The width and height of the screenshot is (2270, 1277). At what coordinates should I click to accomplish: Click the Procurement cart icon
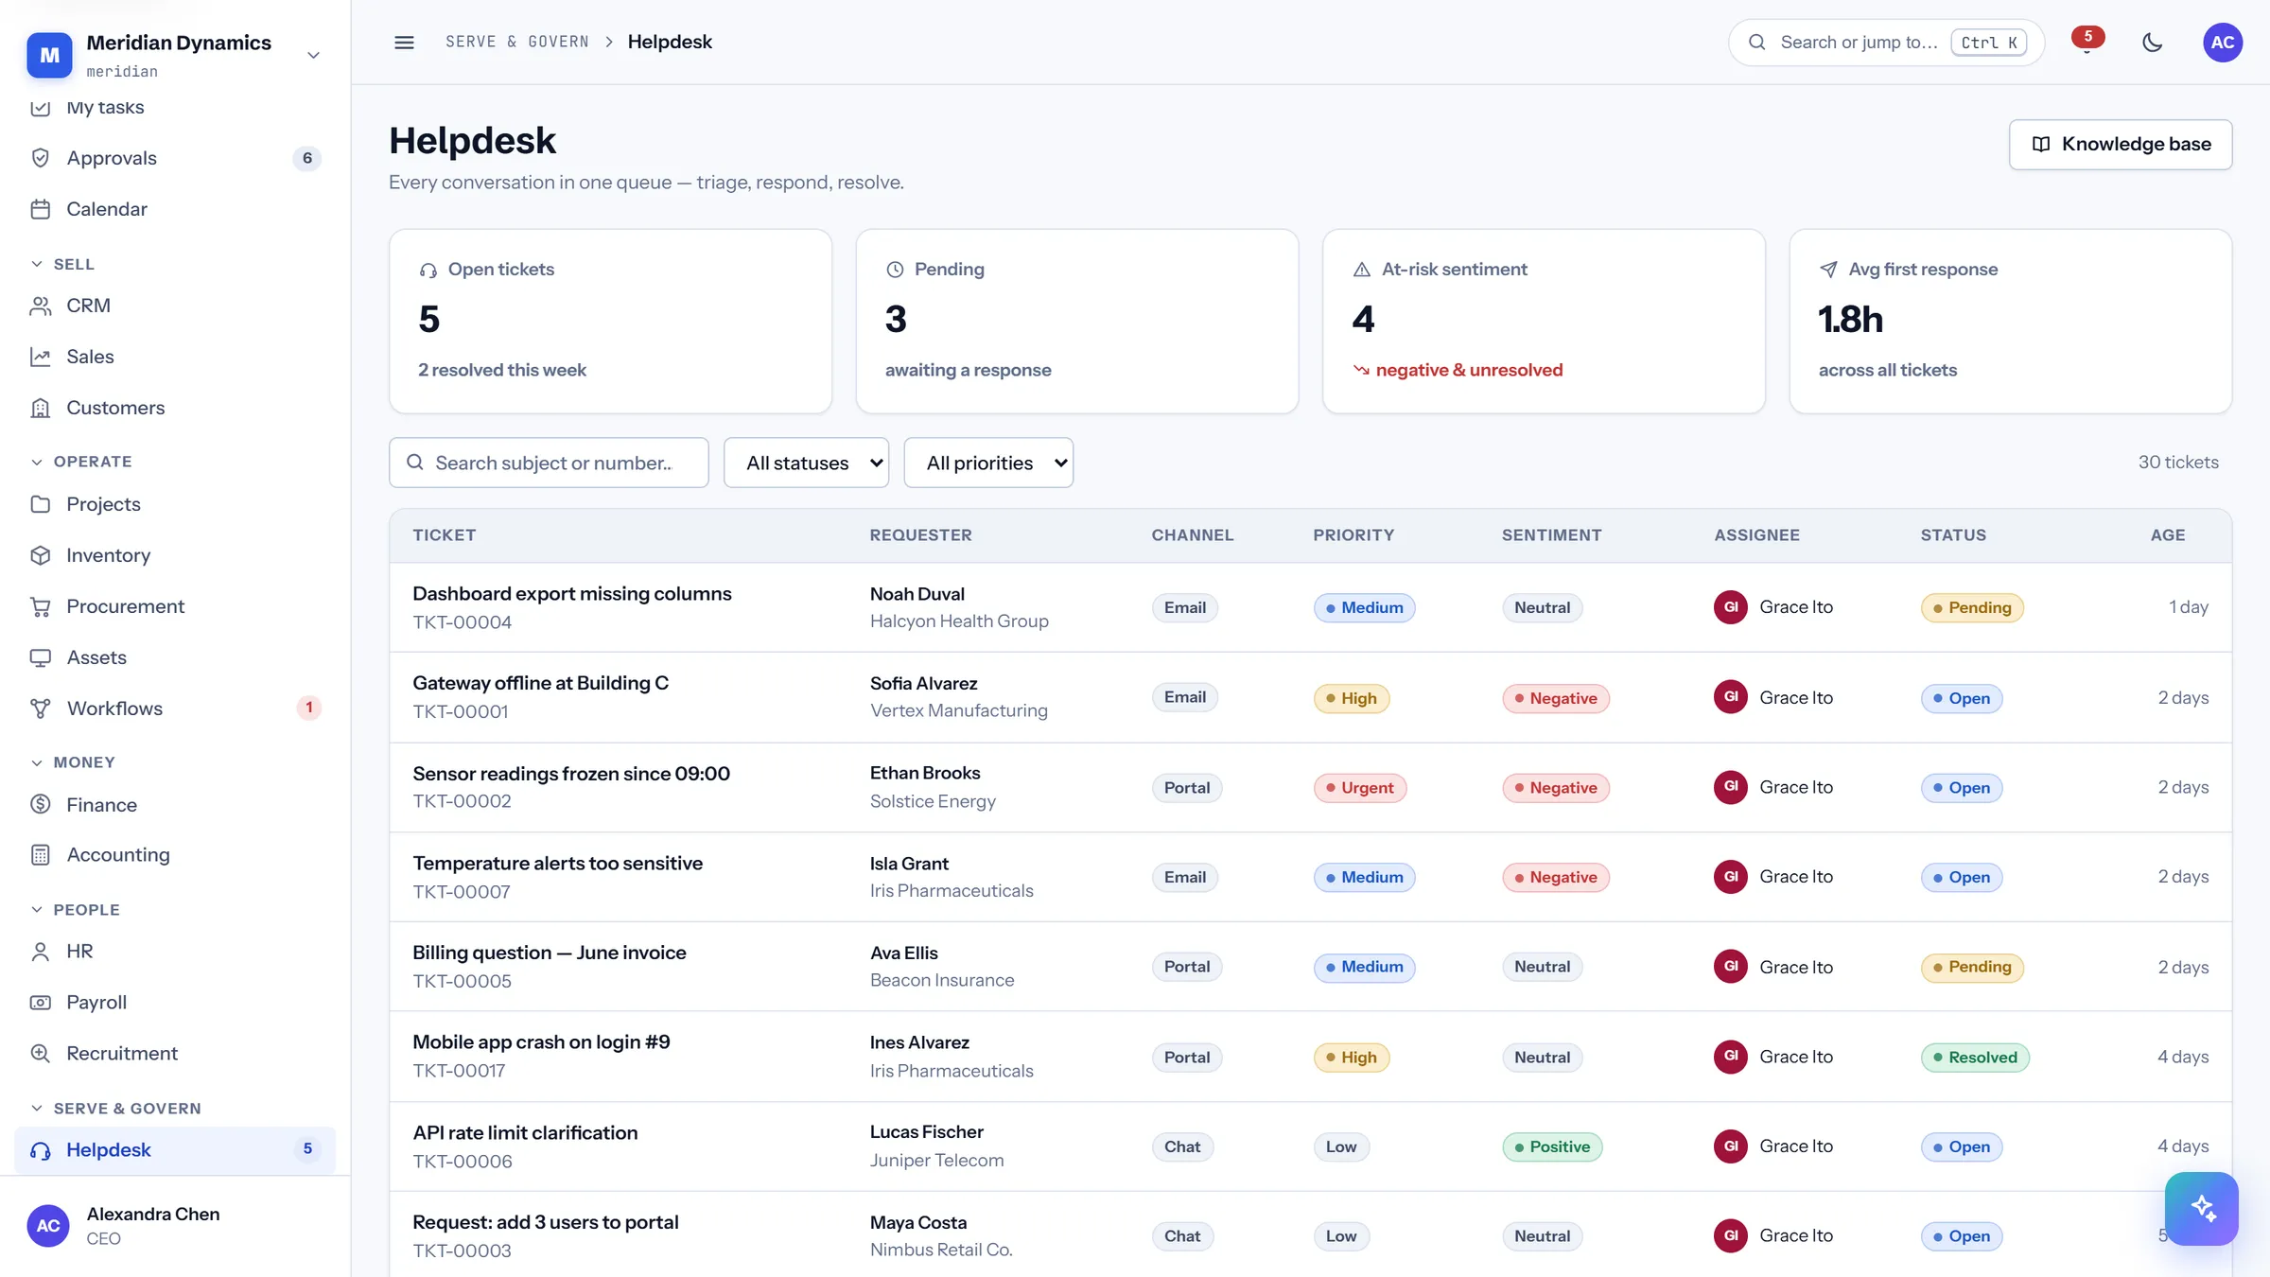40,606
